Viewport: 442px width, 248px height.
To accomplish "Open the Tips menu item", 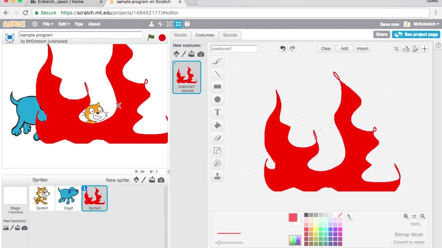I will [79, 24].
